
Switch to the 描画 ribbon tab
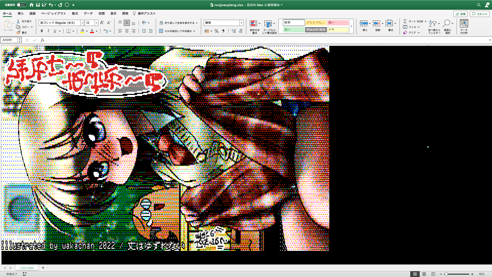point(33,14)
